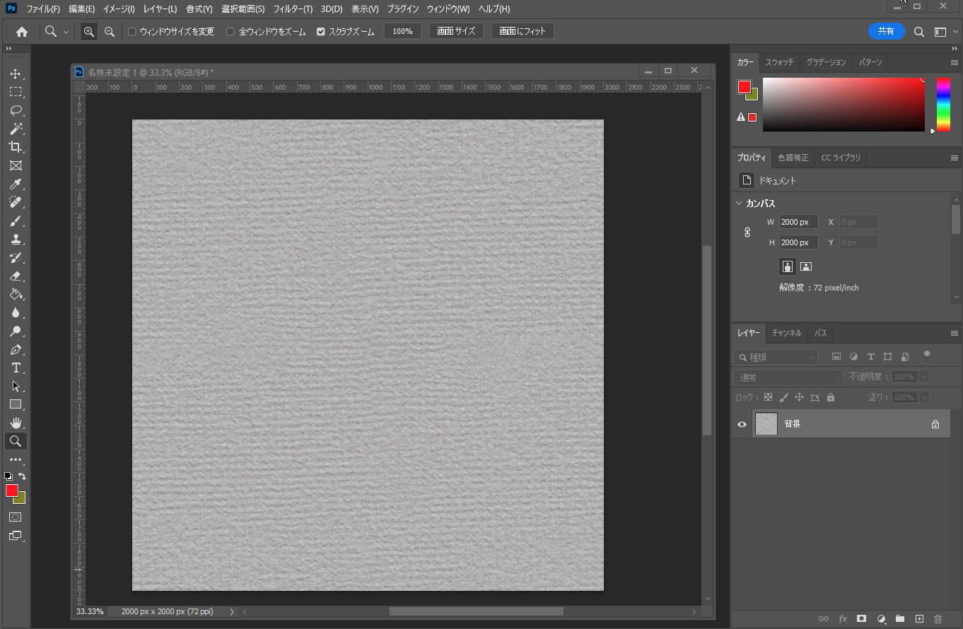This screenshot has height=629, width=963.
Task: Switch to the チャンネル tab
Action: coord(786,333)
